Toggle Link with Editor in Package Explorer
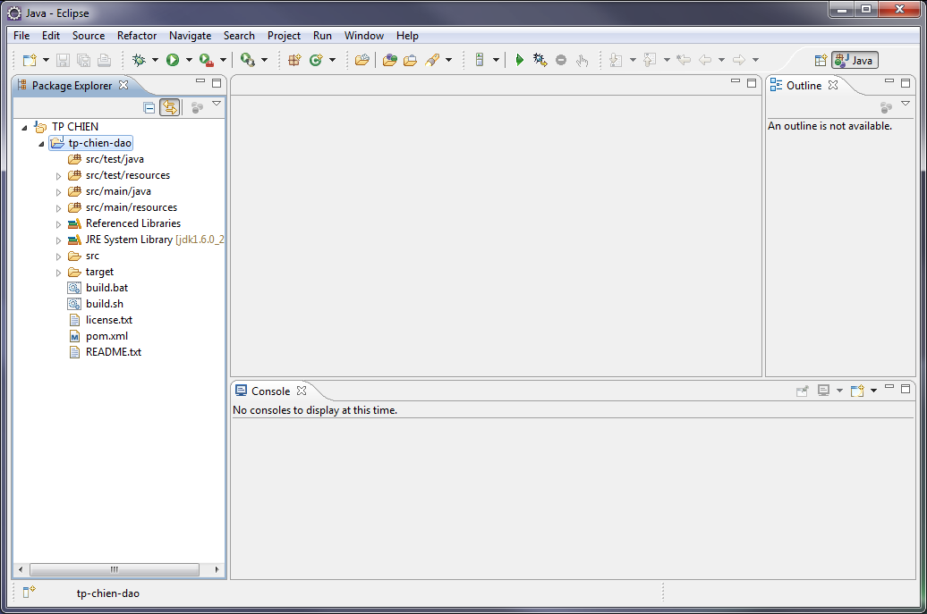 click(169, 107)
